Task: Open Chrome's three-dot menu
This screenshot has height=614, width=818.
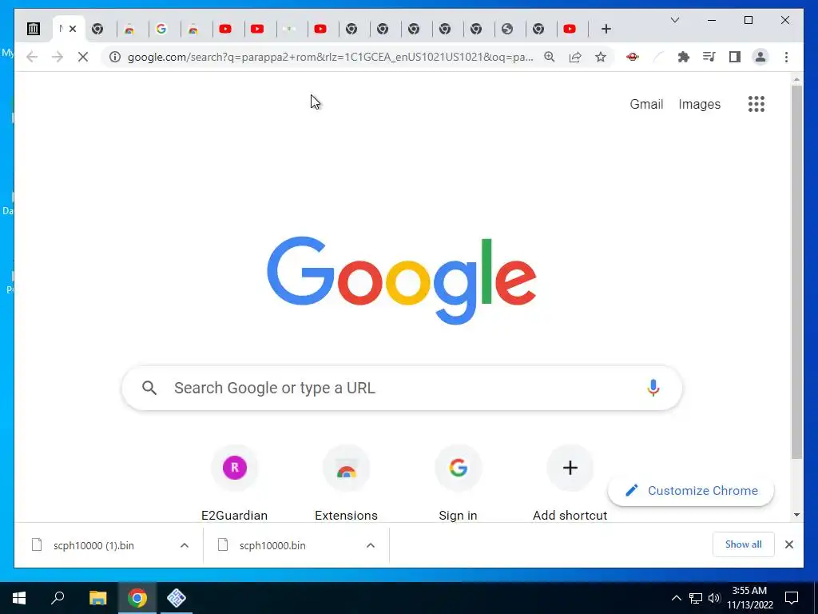Action: 786,57
